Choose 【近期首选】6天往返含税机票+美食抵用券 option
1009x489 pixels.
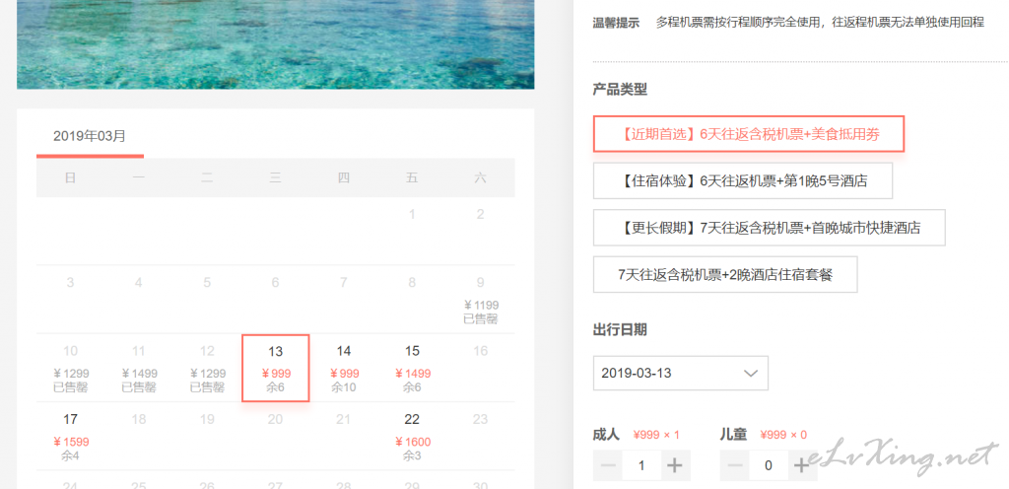tap(749, 134)
